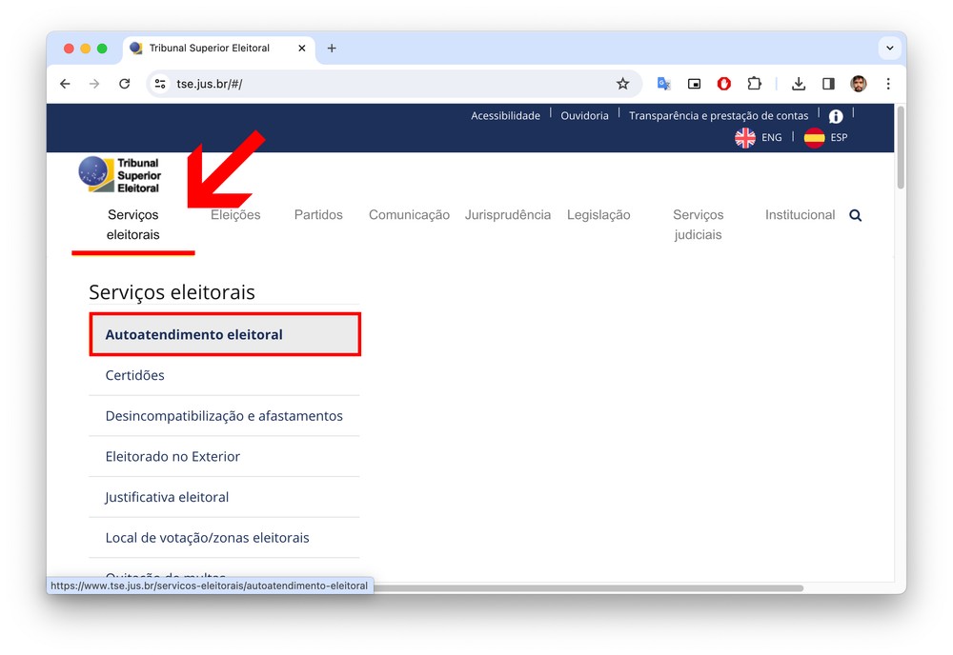Viewport: 953px width, 655px height.
Task: Open the Jurisprudência menu
Action: (x=508, y=215)
